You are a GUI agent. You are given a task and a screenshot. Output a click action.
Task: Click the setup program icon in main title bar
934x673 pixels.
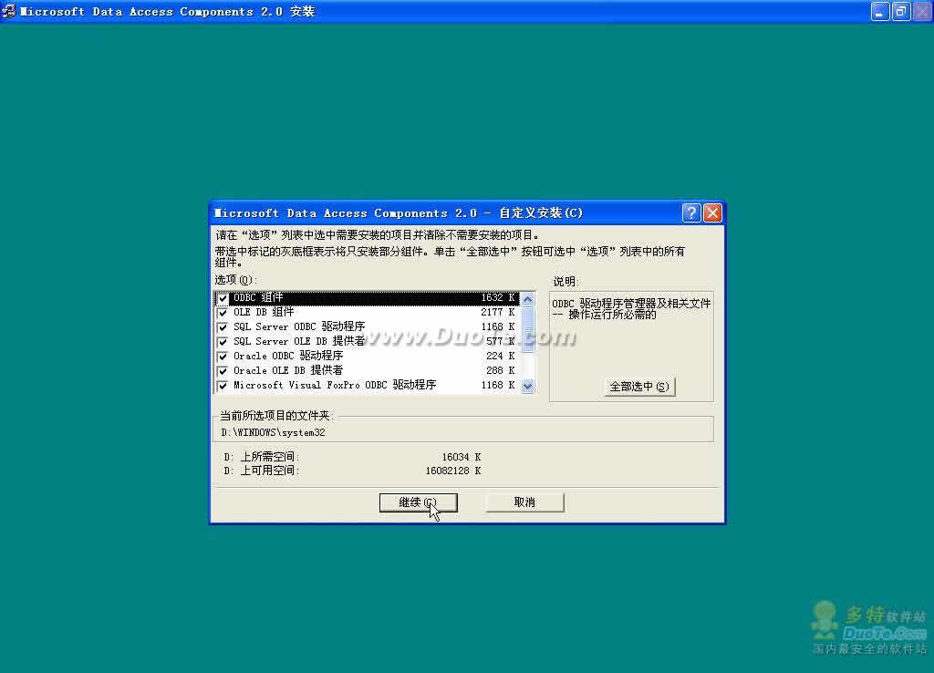click(x=9, y=11)
